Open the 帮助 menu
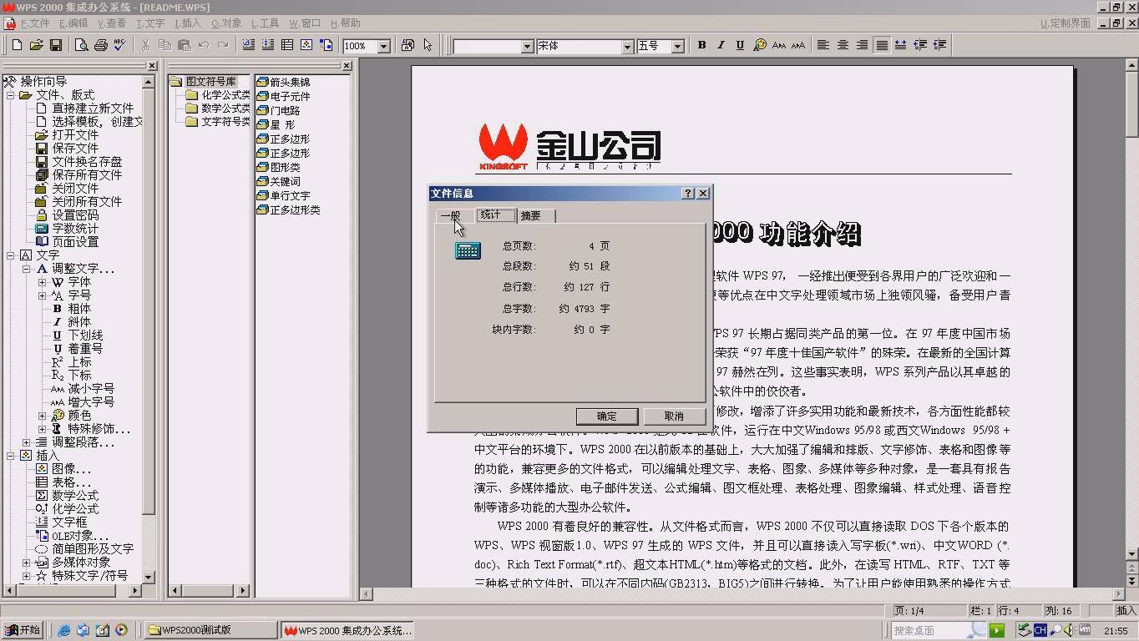 click(x=346, y=23)
